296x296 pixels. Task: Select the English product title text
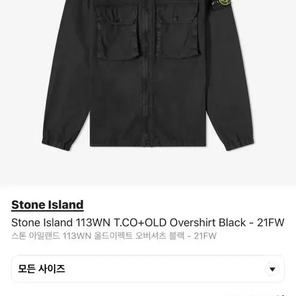tap(148, 222)
